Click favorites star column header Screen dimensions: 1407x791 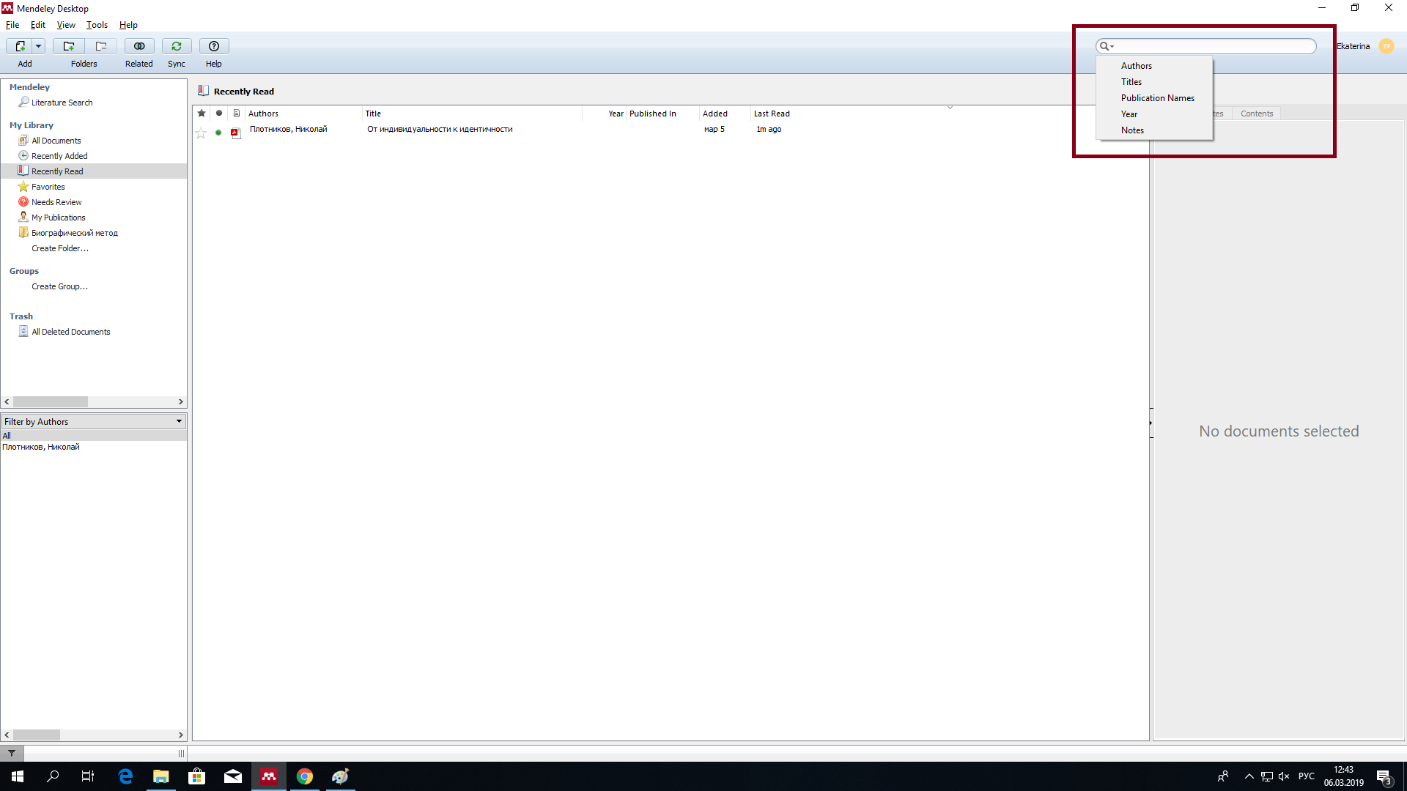(202, 114)
